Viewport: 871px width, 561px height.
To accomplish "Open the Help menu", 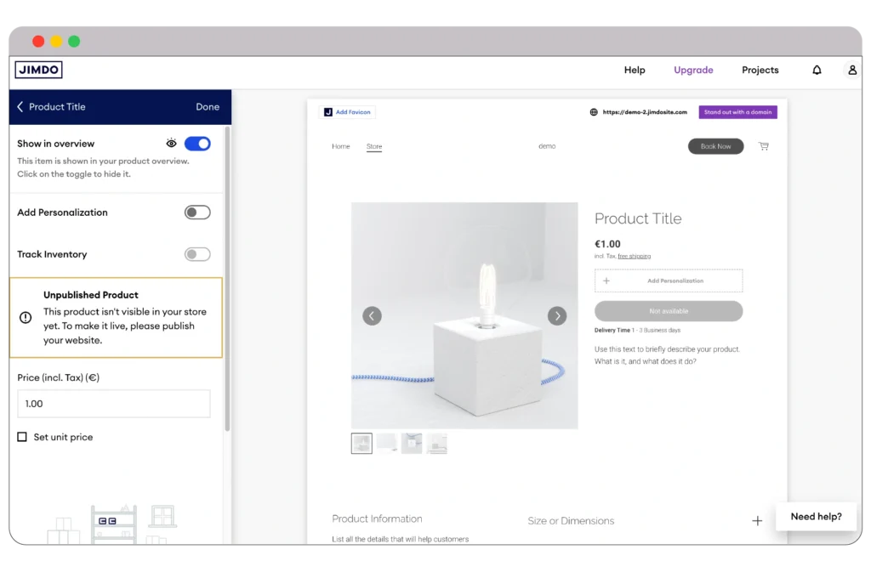I will 635,71.
